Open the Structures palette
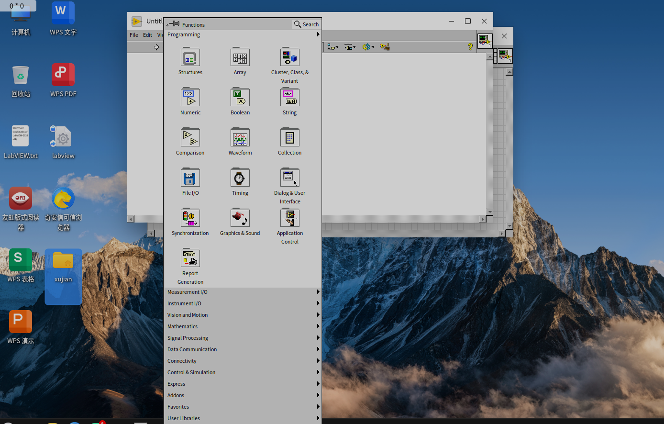This screenshot has width=664, height=424. pyautogui.click(x=190, y=57)
